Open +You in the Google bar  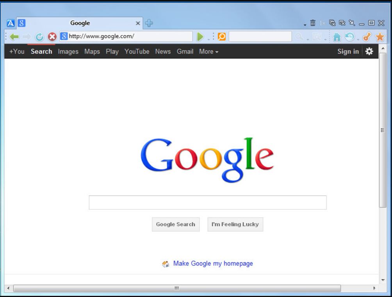(x=17, y=52)
